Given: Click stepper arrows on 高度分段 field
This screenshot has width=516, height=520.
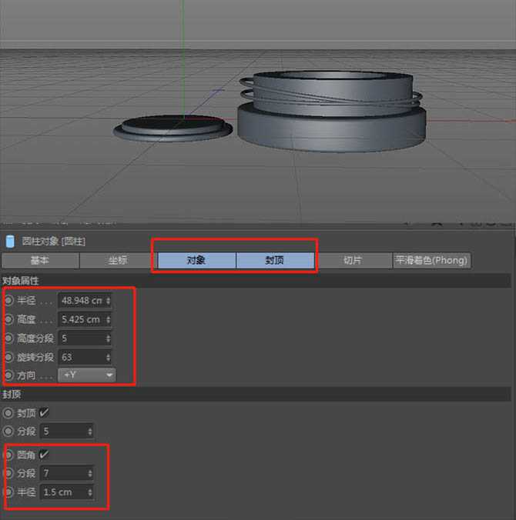Looking at the screenshot, I should pyautogui.click(x=108, y=338).
